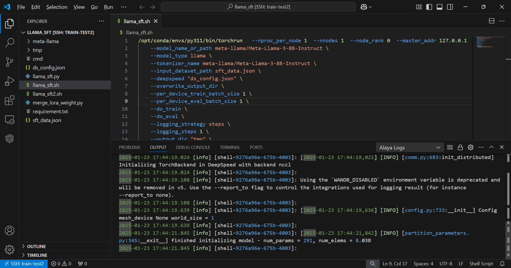This screenshot has height=268, width=511.
Task: Open the Source Control view
Action: 10,62
